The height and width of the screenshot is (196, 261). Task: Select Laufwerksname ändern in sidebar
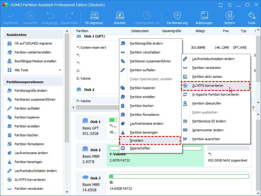31,153
